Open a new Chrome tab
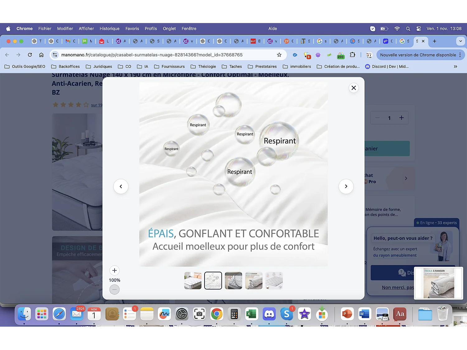This screenshot has height=350, width=467. coord(435,41)
